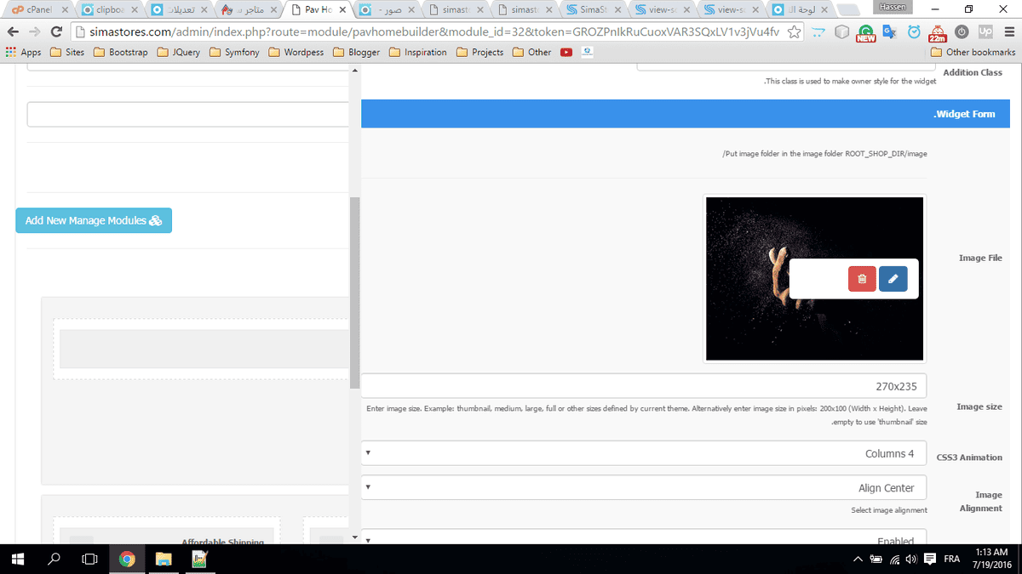Open the dropdown showing Enabled
Screen dimensions: 1022x574
tap(644, 537)
